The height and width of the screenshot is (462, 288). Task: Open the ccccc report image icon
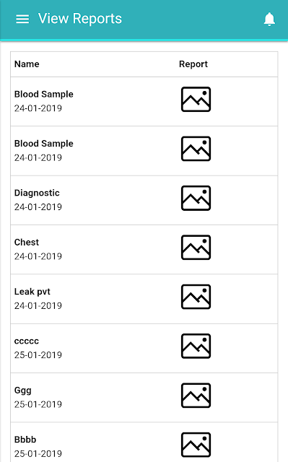coord(196,346)
